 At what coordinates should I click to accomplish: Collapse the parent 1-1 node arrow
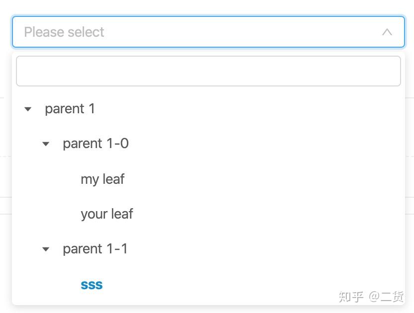tap(46, 249)
